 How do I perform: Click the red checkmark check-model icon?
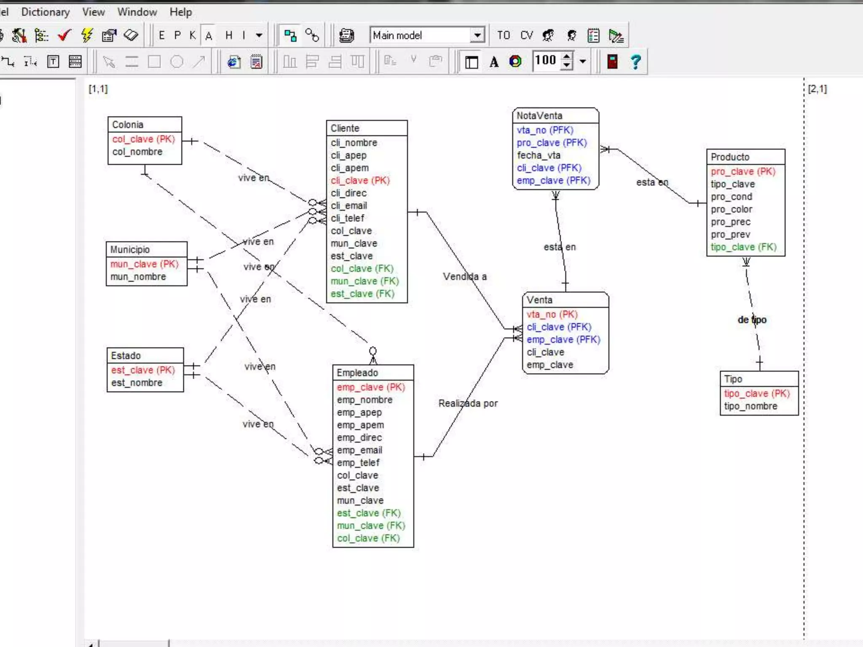pyautogui.click(x=64, y=35)
